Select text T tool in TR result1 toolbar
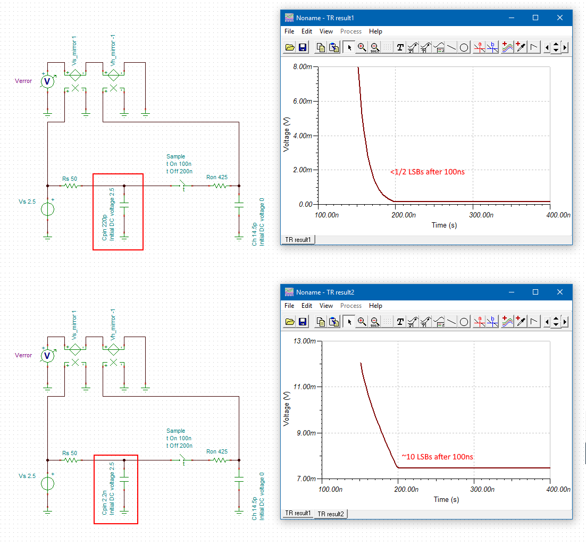 400,47
